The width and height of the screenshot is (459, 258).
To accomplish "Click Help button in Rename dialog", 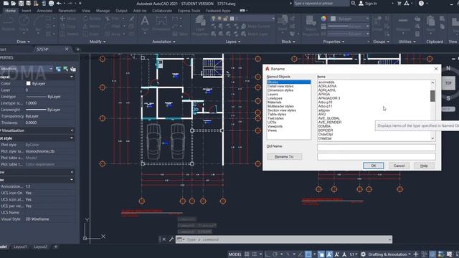I will tap(424, 166).
